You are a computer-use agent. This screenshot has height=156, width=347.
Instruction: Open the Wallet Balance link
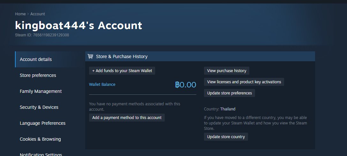click(102, 85)
